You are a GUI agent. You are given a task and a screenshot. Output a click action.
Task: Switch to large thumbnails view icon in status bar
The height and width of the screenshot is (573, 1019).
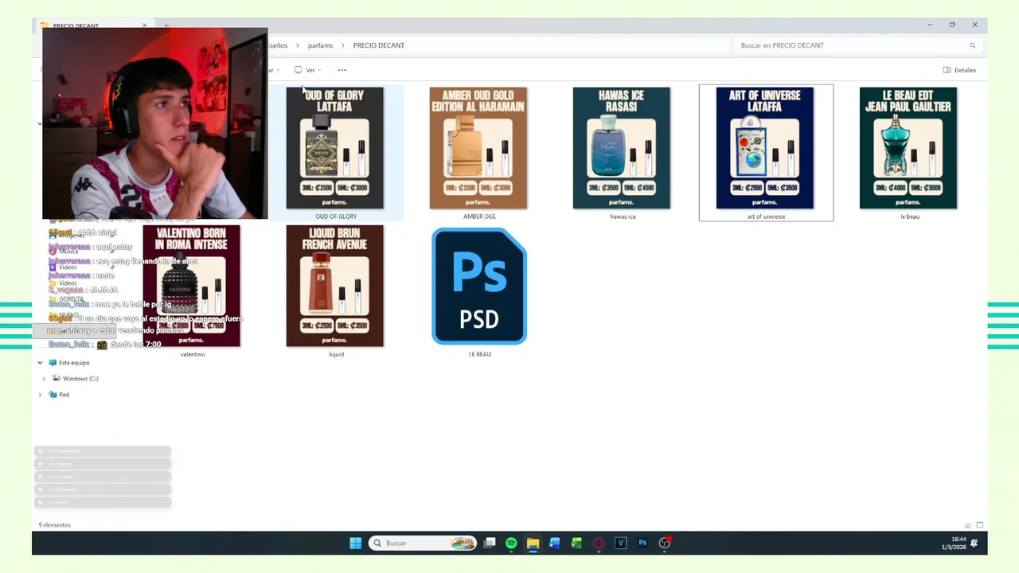(x=979, y=525)
